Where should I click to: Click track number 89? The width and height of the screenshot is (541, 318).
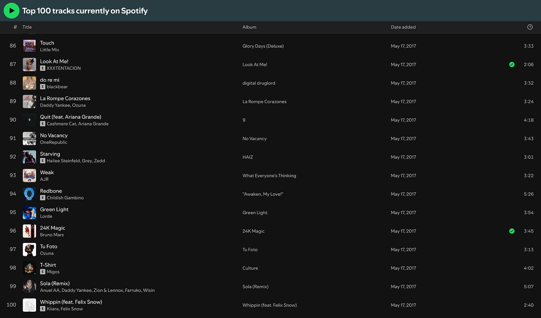[x=13, y=101]
